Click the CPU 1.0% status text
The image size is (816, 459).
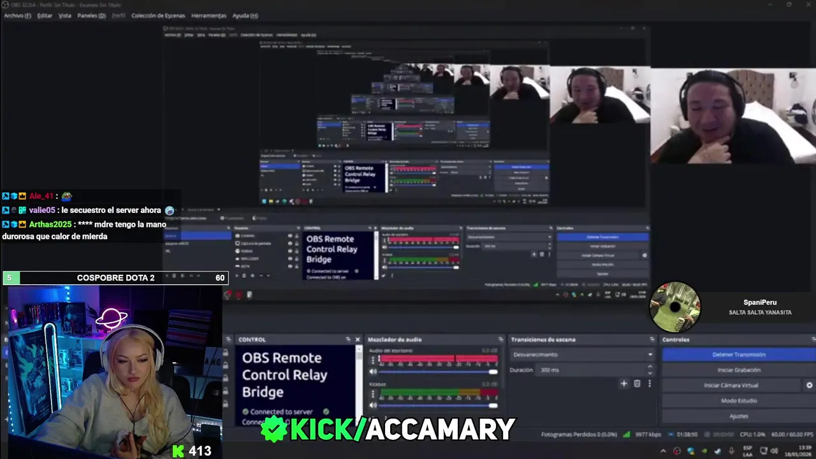point(752,434)
